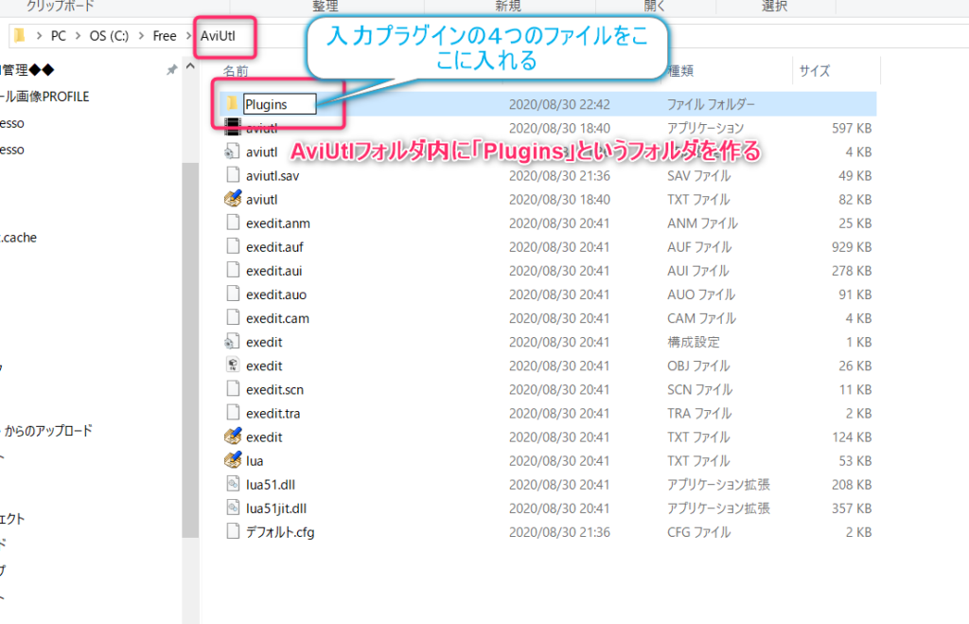Click the 91 KB size cell

point(855,294)
